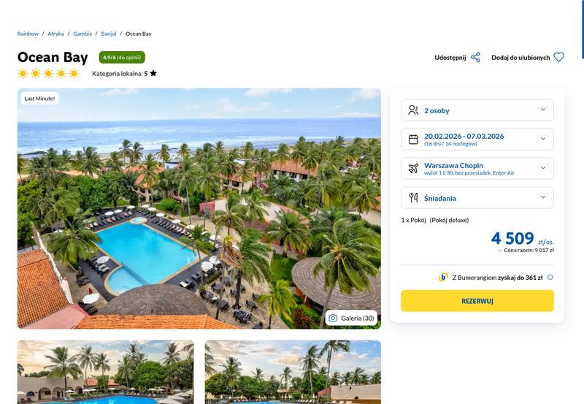Open the 4.9/6 (46 opinii) rating badge
The width and height of the screenshot is (584, 404).
pyautogui.click(x=122, y=58)
